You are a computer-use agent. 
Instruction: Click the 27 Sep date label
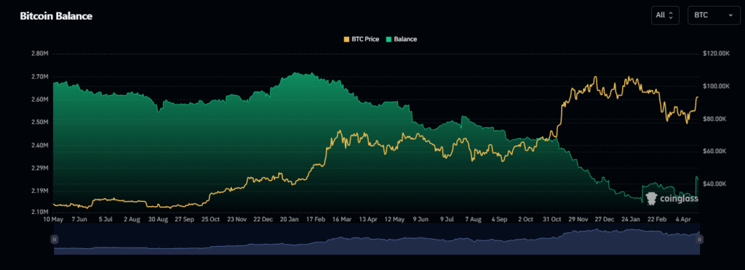(184, 220)
